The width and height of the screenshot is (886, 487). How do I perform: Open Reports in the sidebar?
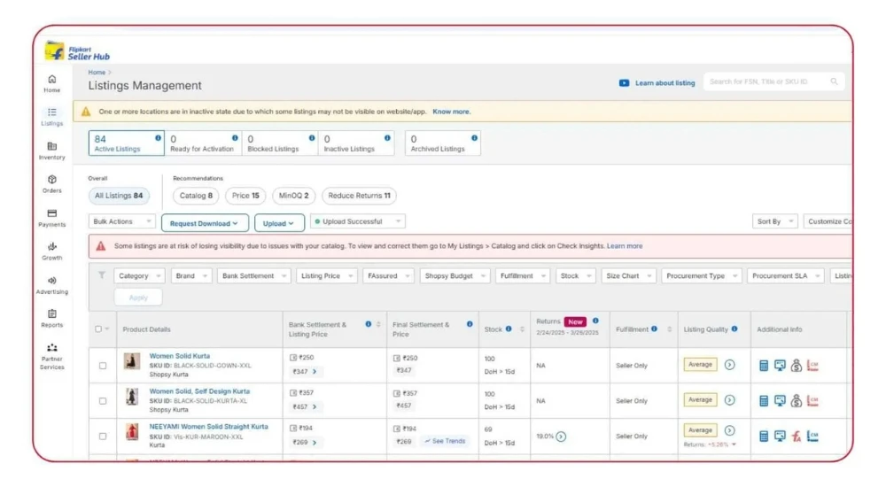pyautogui.click(x=52, y=319)
